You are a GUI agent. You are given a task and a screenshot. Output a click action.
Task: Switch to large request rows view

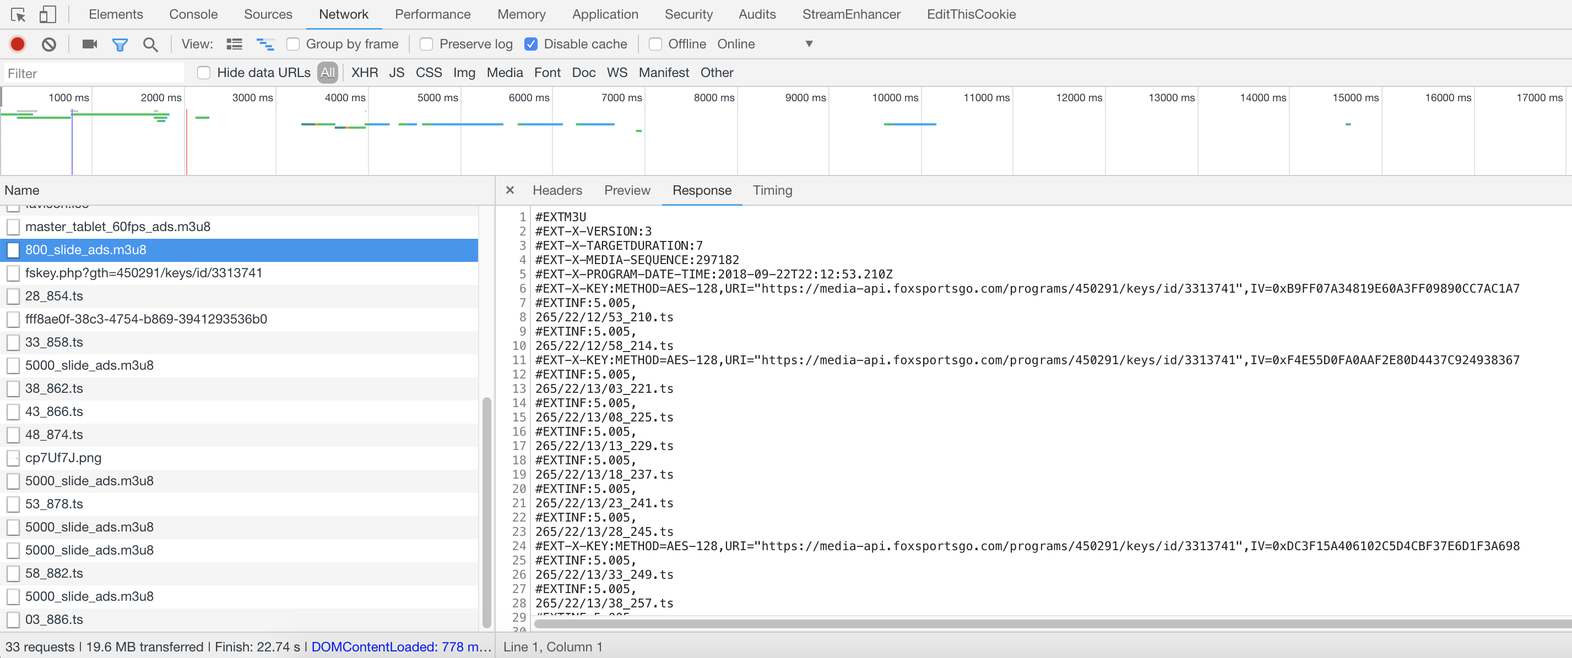click(x=234, y=44)
